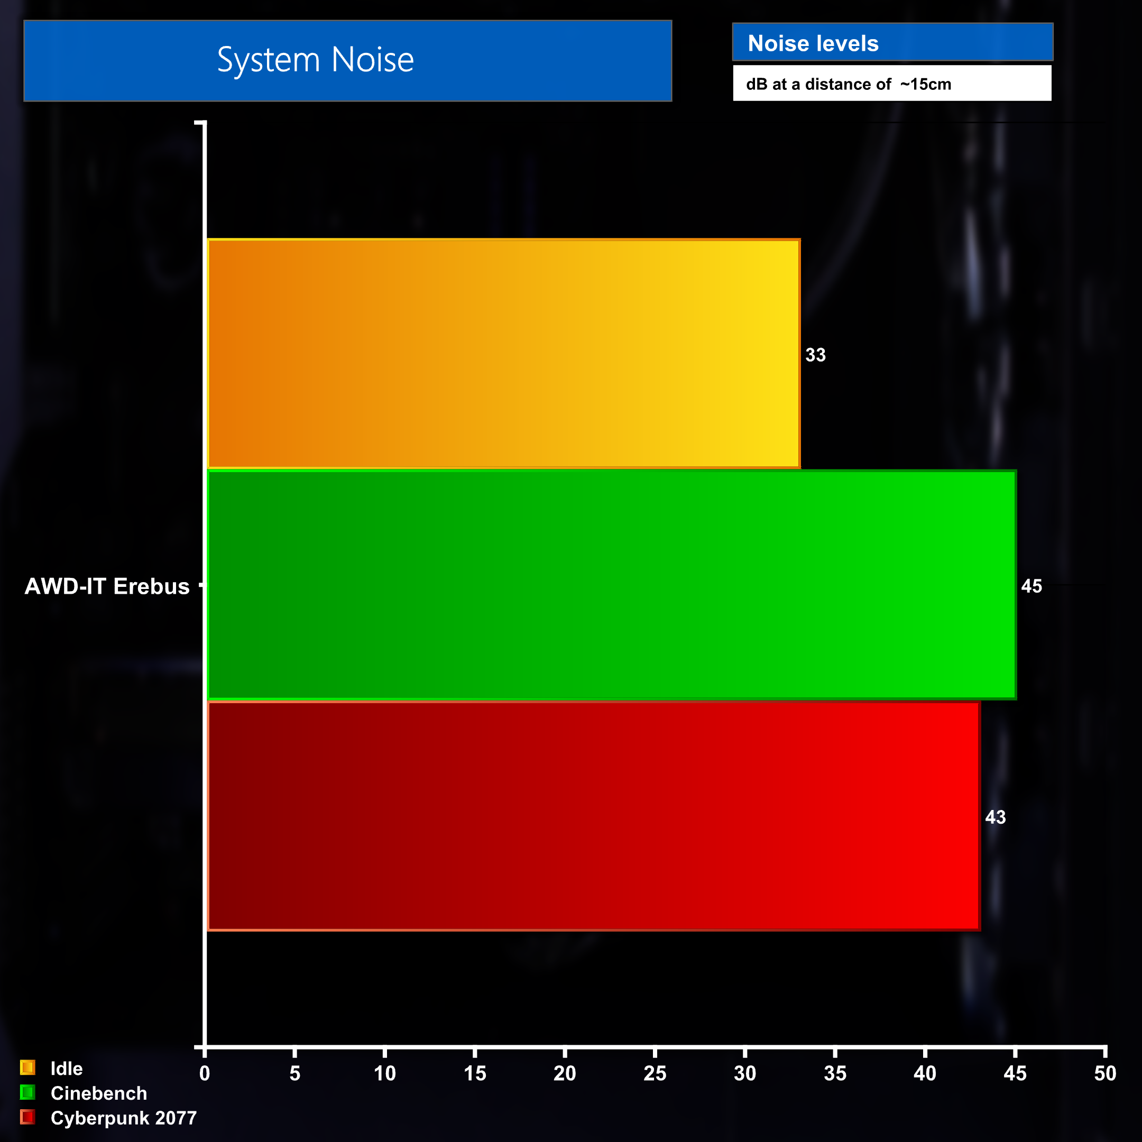Click the 45 data value label

pos(1032,586)
